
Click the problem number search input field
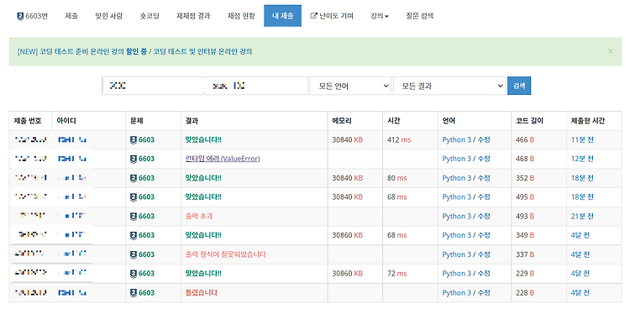coord(152,86)
